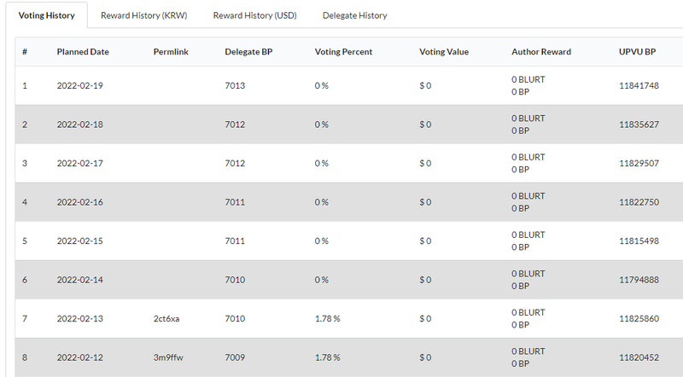Click the UPVU BP value 11841748

click(x=639, y=86)
